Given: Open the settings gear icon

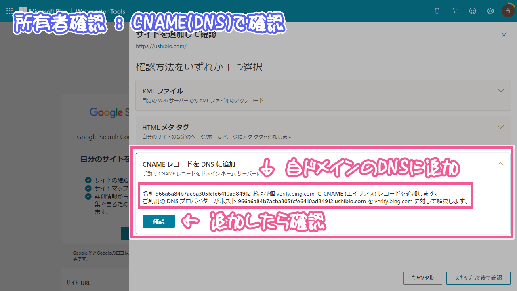Looking at the screenshot, I should pyautogui.click(x=490, y=11).
